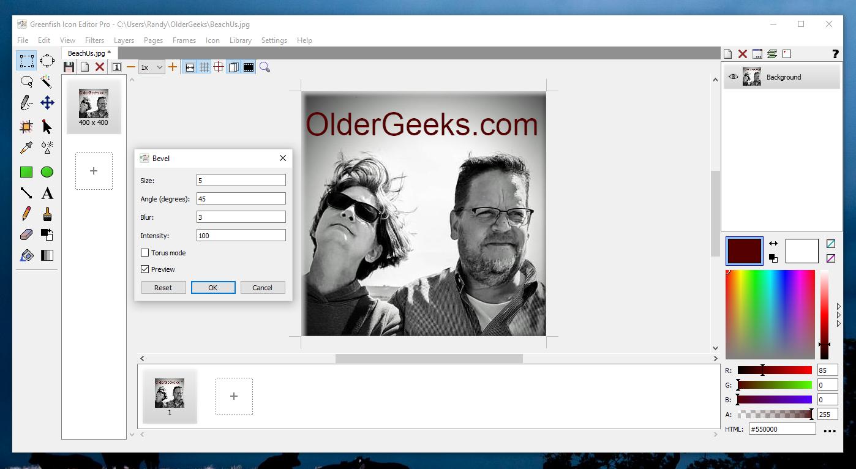Click the orange minus zoom out icon

[131, 67]
